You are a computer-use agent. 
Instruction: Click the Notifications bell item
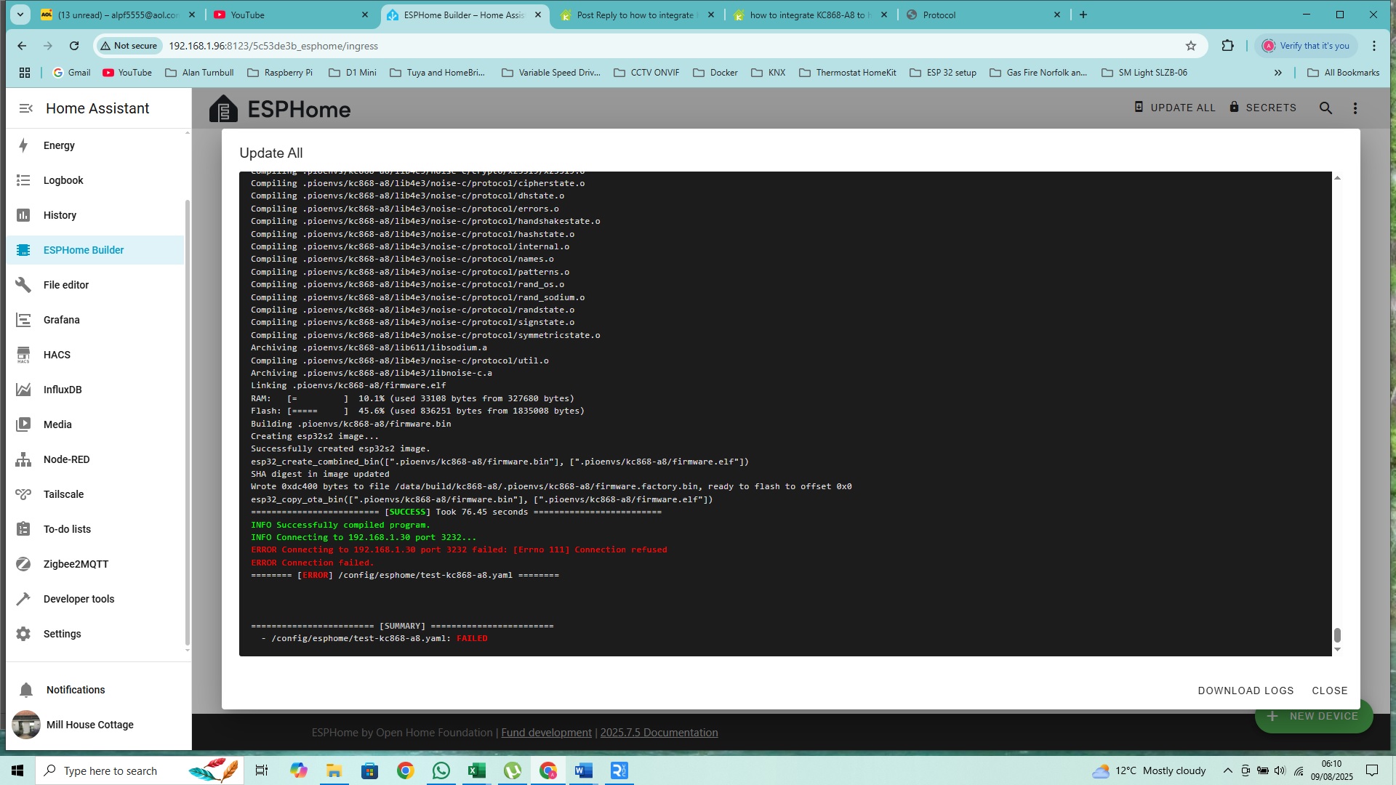point(75,690)
